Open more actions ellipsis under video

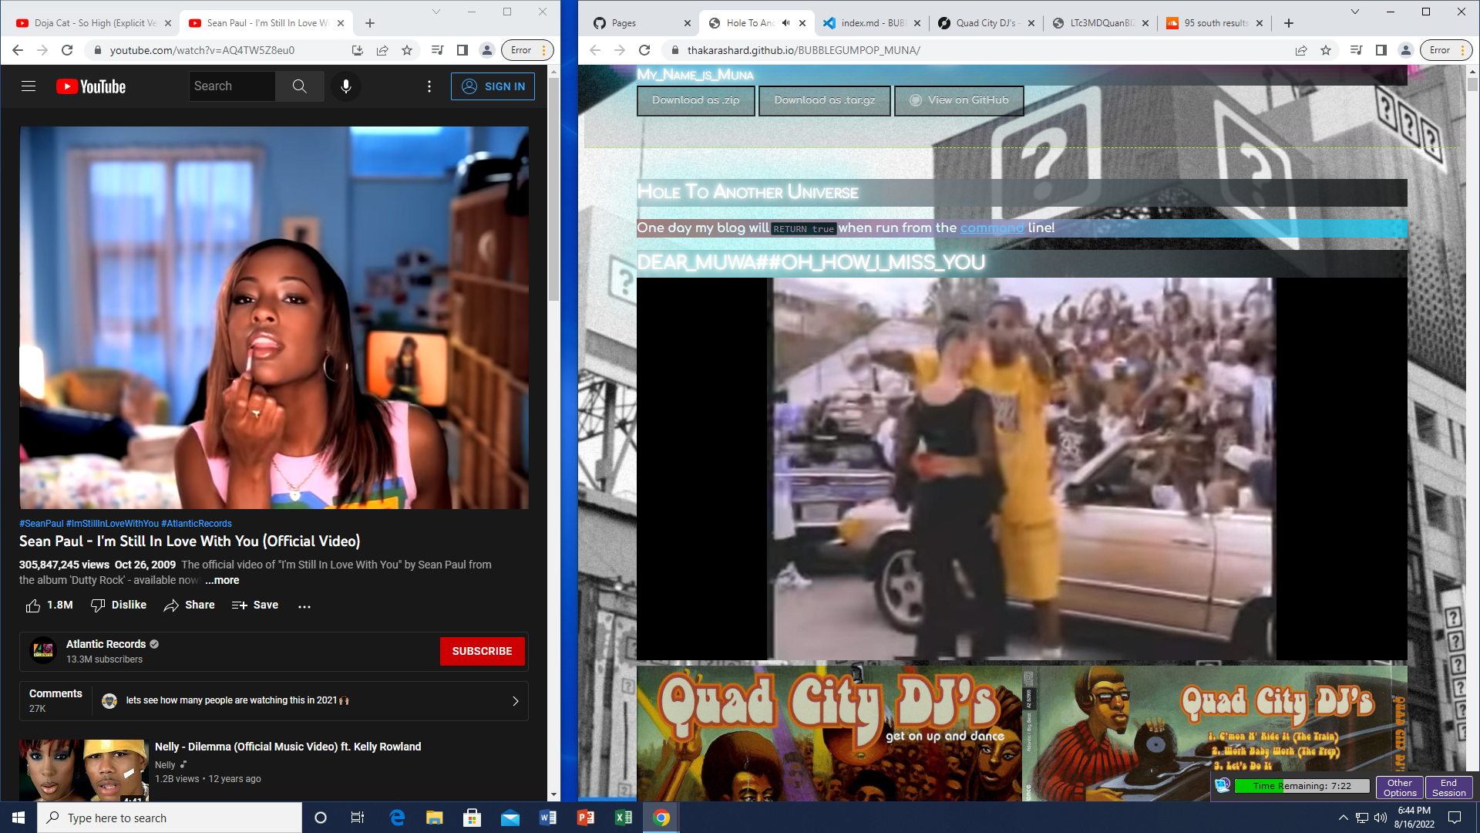point(304,606)
